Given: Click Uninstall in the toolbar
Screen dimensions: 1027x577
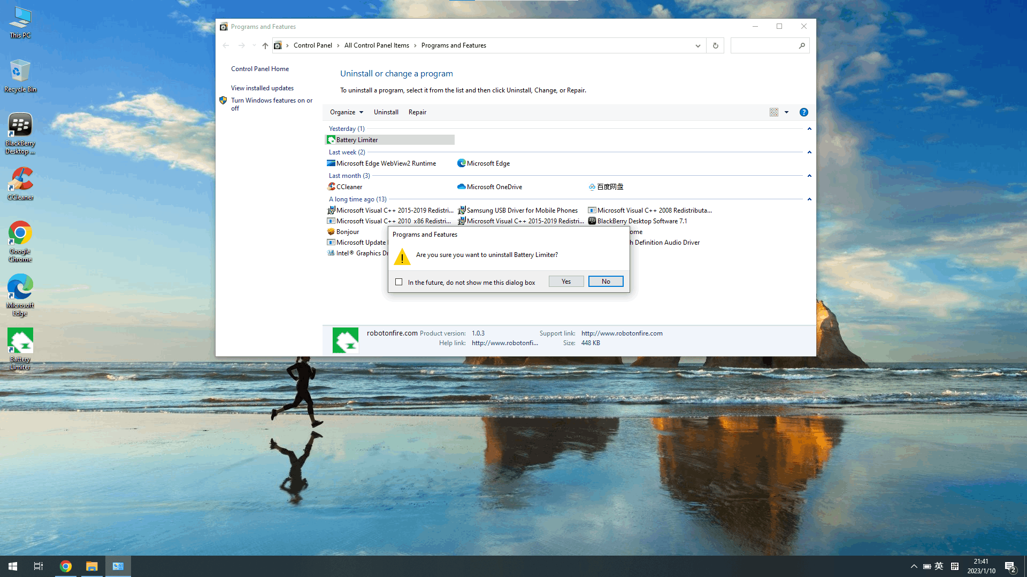Looking at the screenshot, I should 386,112.
